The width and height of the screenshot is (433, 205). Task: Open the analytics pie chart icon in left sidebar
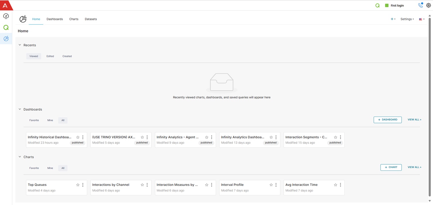6,39
